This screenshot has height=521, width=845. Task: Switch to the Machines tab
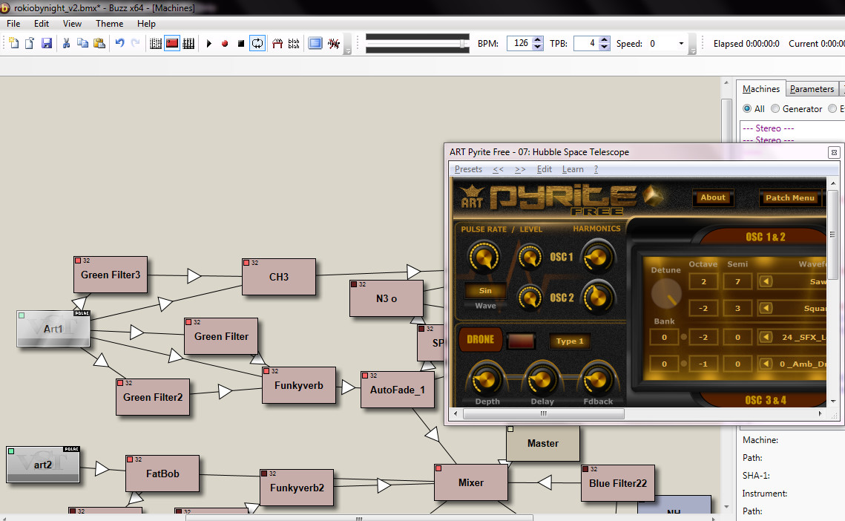coord(761,88)
